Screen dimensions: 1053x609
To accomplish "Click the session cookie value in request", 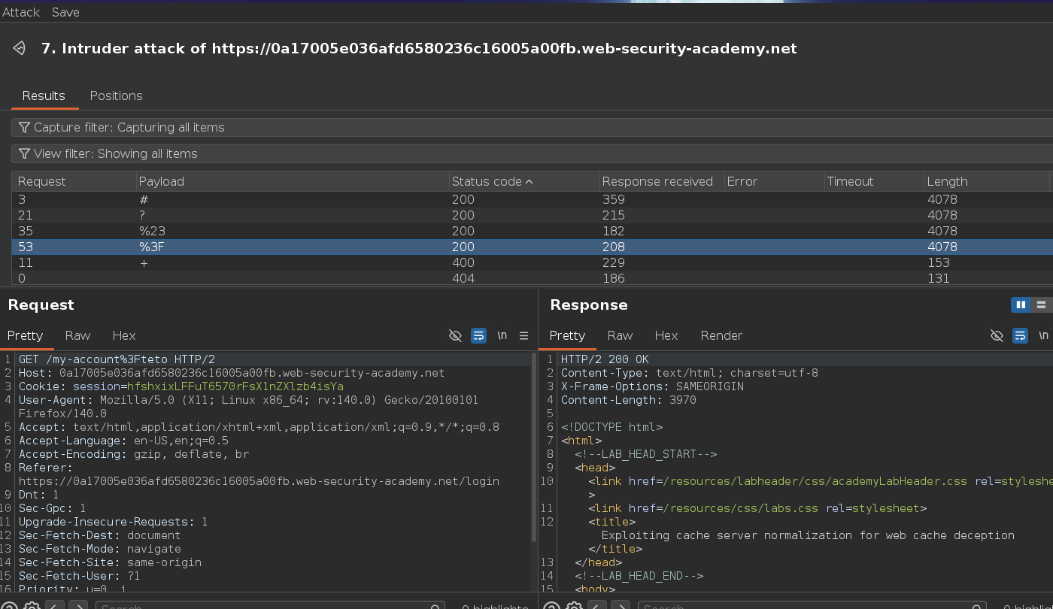I will coord(235,386).
